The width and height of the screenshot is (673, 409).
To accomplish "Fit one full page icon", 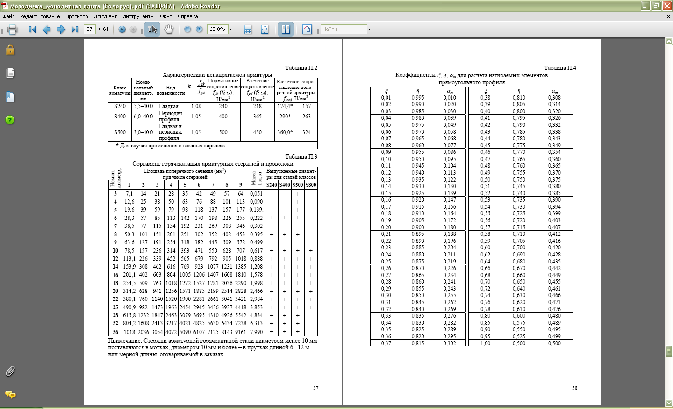I will [265, 29].
